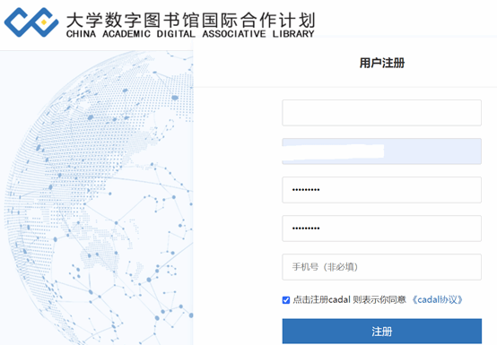The image size is (497, 345).
Task: Click the 用户注册 heading
Action: [x=382, y=63]
